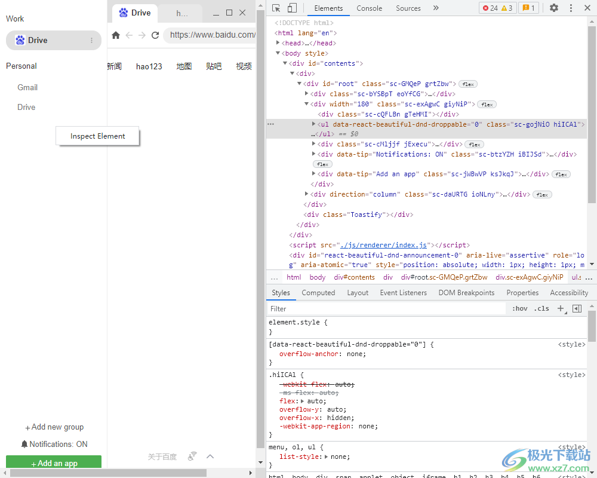Click the green Add an app button
Image resolution: width=597 pixels, height=478 pixels.
click(x=54, y=462)
